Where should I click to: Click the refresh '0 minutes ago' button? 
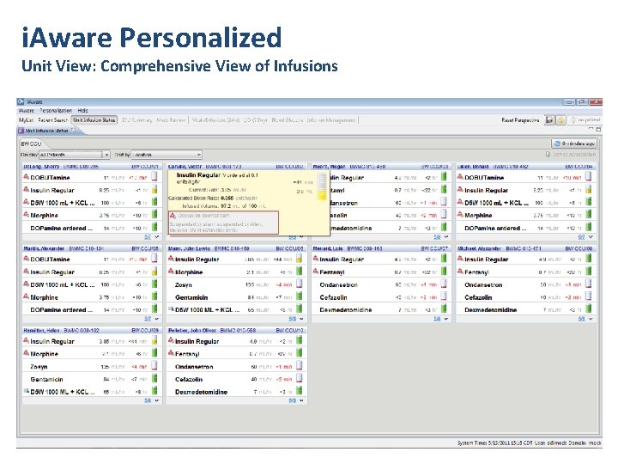click(574, 143)
